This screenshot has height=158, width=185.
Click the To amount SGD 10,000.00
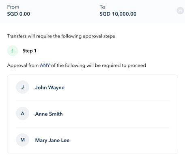point(118,14)
